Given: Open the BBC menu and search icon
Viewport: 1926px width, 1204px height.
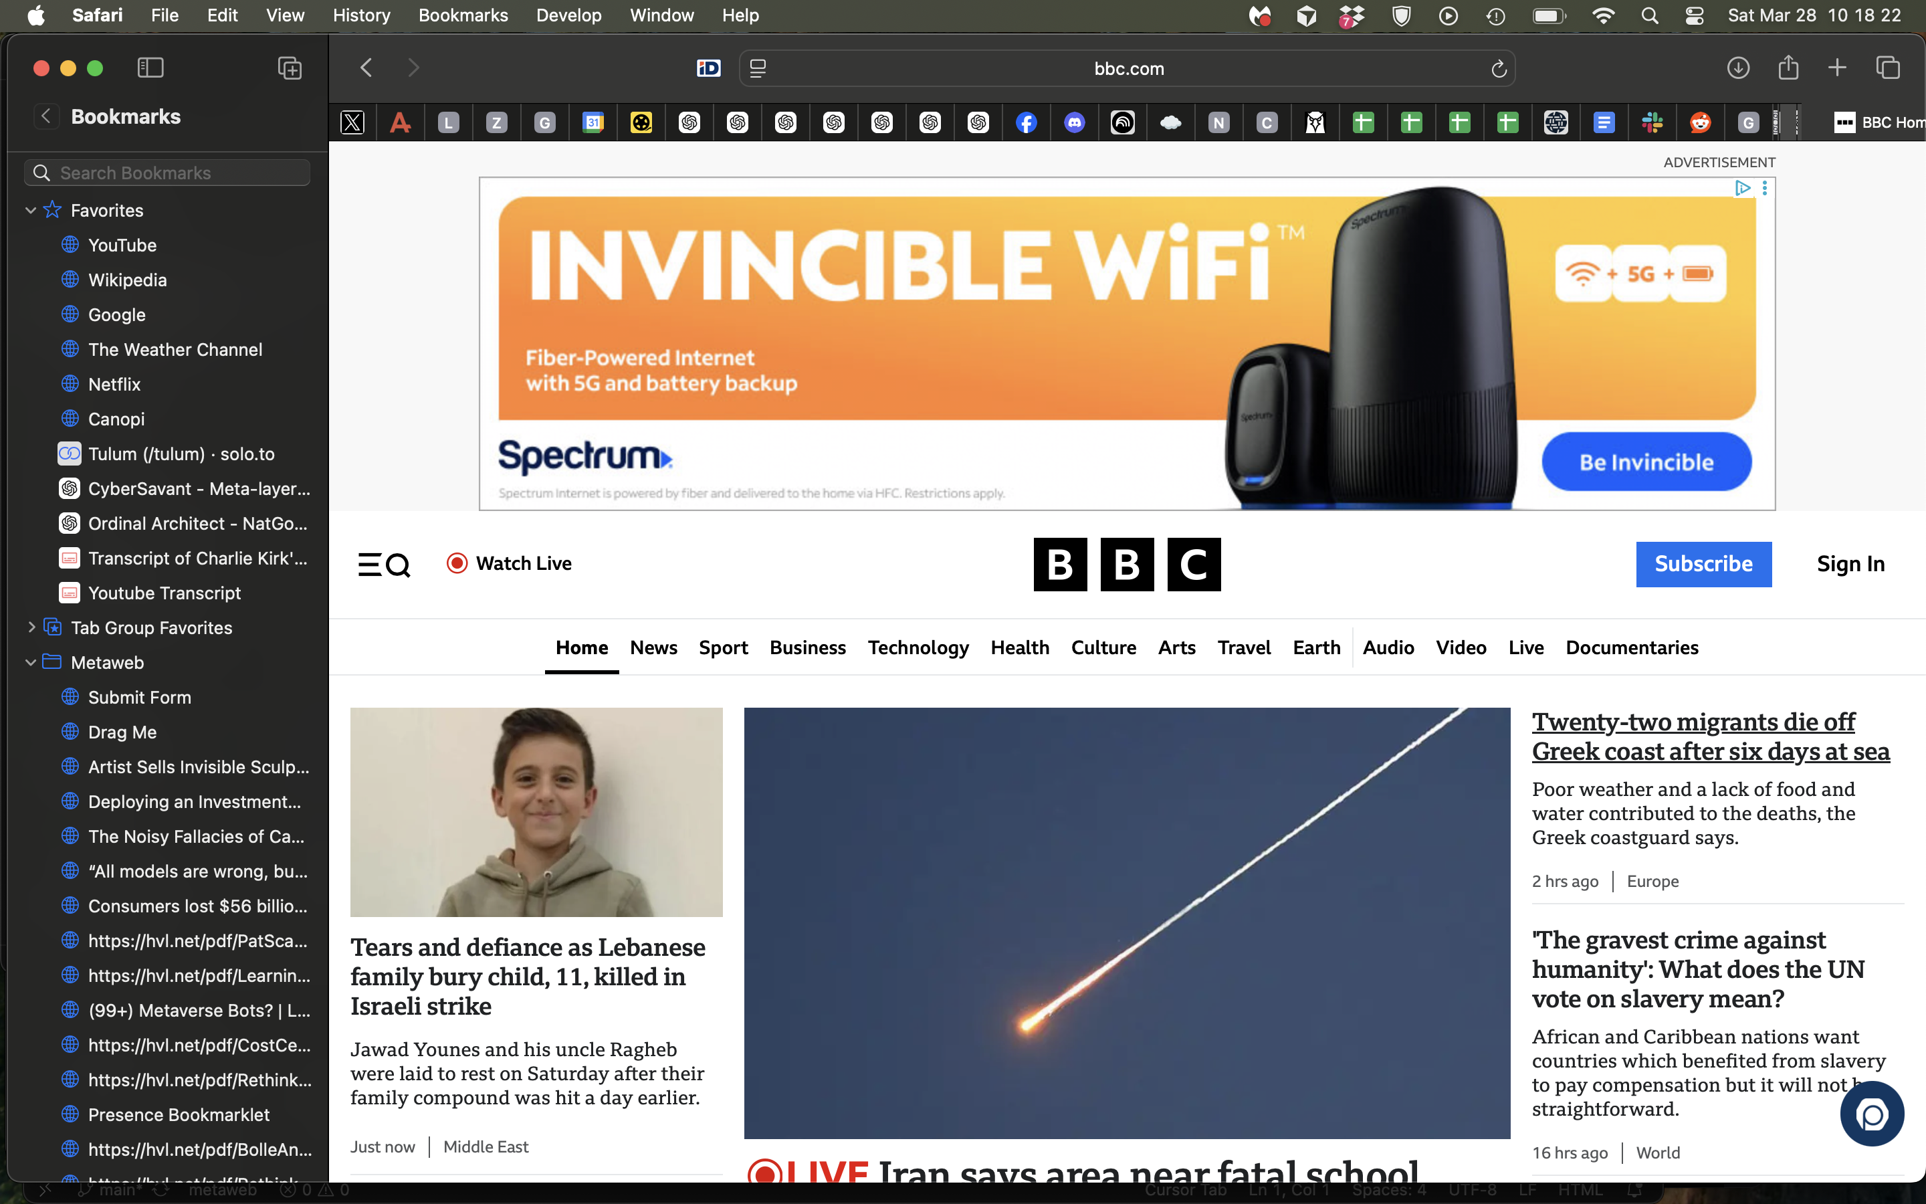Looking at the screenshot, I should tap(385, 564).
